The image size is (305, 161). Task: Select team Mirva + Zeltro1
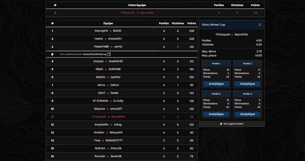point(122,85)
